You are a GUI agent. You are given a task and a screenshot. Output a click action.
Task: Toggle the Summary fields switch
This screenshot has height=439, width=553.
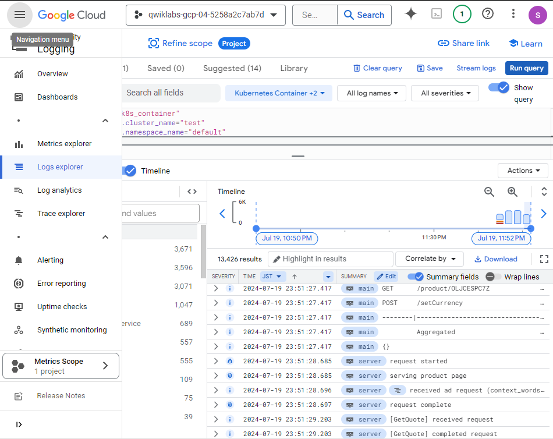[x=416, y=277]
